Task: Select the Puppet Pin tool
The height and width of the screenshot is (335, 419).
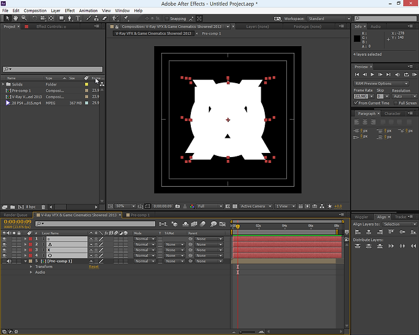Action: (x=126, y=18)
